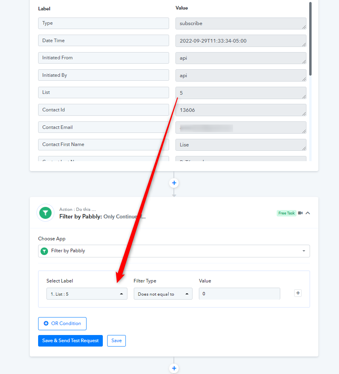
Task: Click the Save button
Action: (x=116, y=341)
